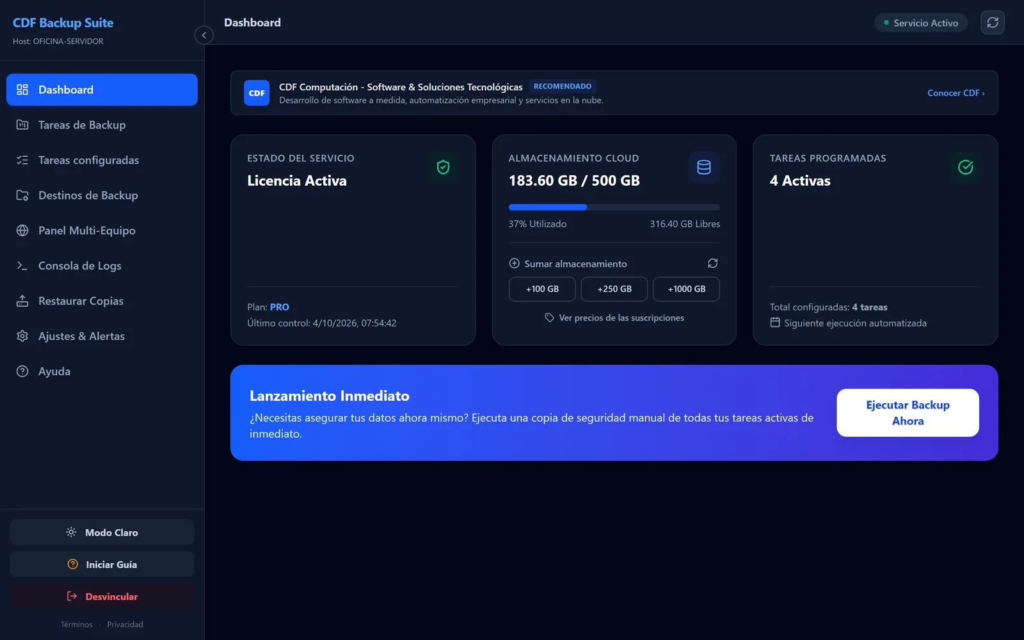Click the plus icon beside Sumar almacenamiento
Viewport: 1024px width, 640px height.
514,263
